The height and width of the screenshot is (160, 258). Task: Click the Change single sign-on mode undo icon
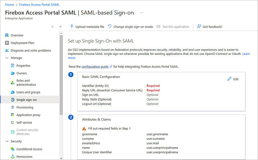point(110,26)
